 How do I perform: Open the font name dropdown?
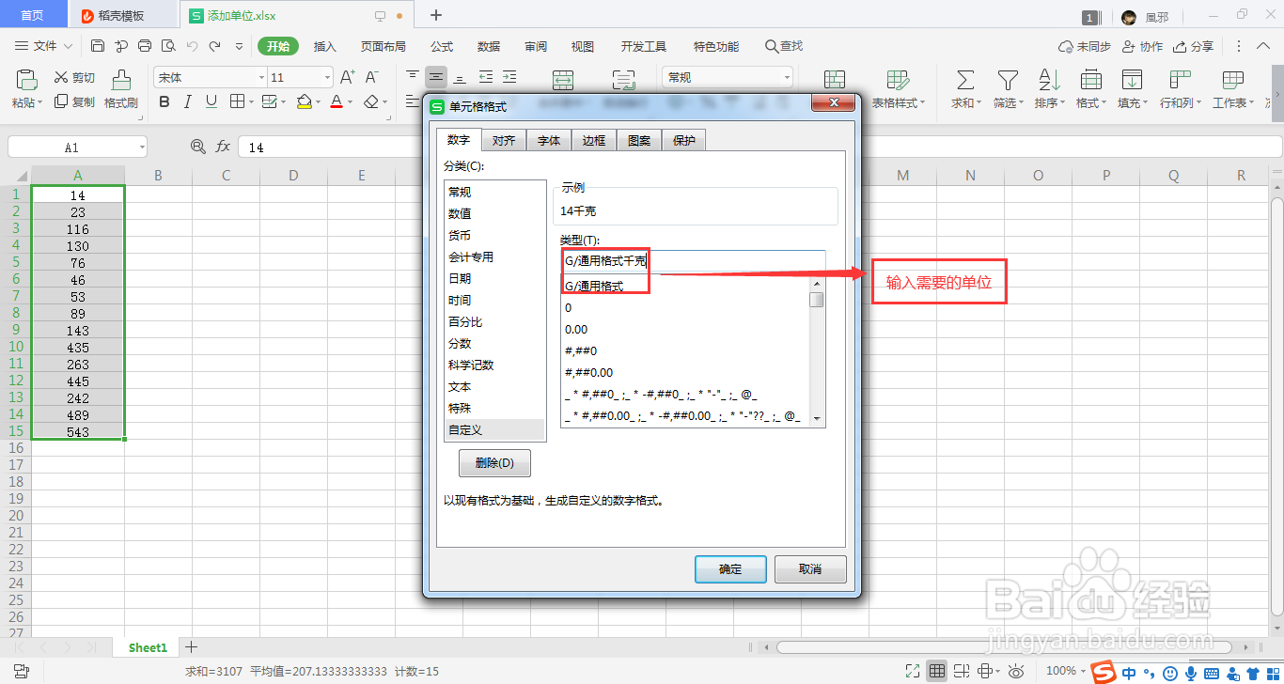259,77
